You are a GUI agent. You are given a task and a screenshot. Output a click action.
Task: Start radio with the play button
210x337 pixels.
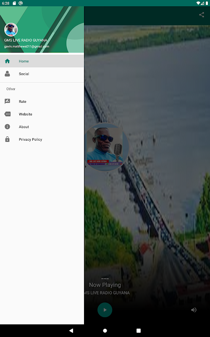[105, 310]
